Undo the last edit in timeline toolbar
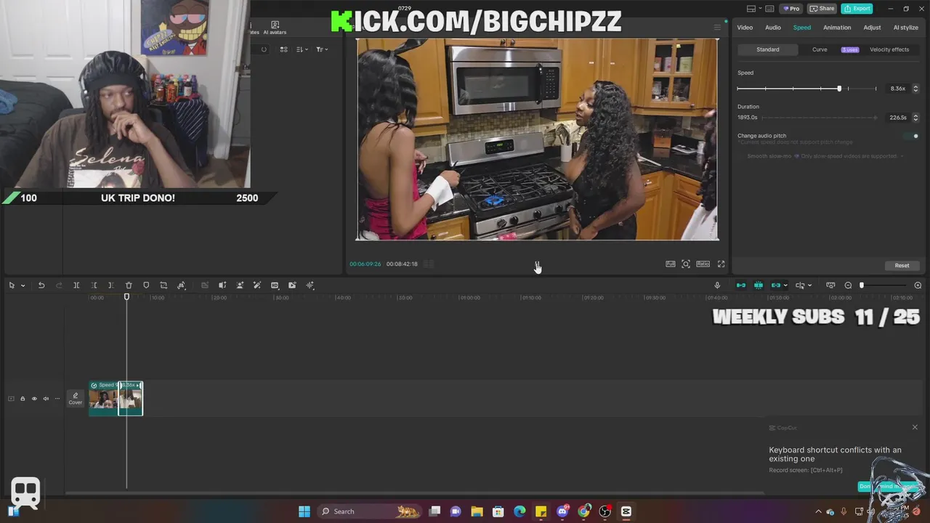 tap(41, 285)
